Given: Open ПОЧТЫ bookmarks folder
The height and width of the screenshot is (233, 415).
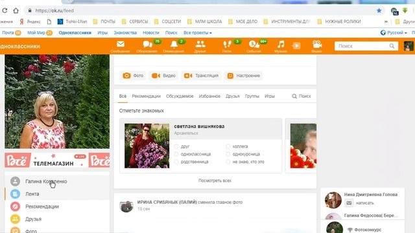Looking at the screenshot, I should 104,21.
